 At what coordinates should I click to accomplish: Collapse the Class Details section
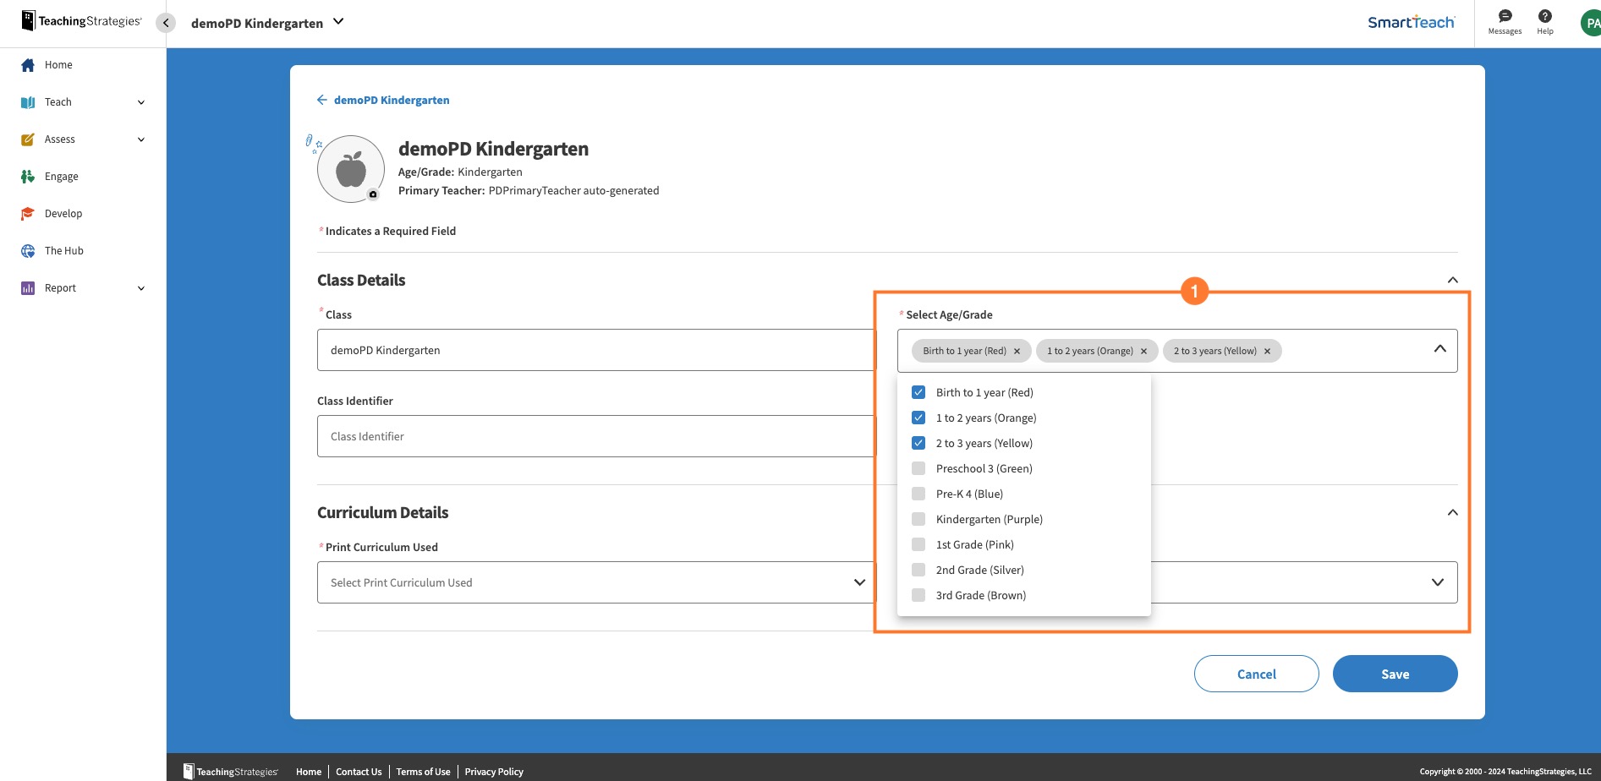coord(1452,280)
